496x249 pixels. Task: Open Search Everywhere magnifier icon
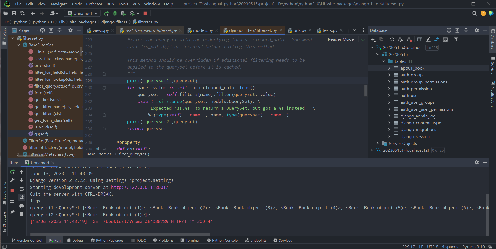pyautogui.click(x=475, y=13)
